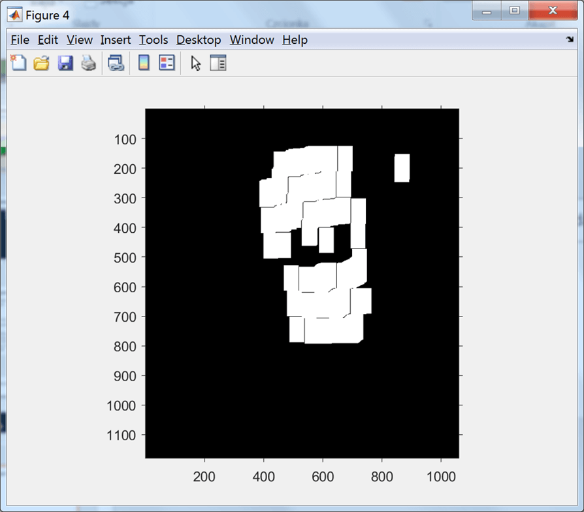
Task: Maximize the Figure 4 window
Action: point(514,10)
